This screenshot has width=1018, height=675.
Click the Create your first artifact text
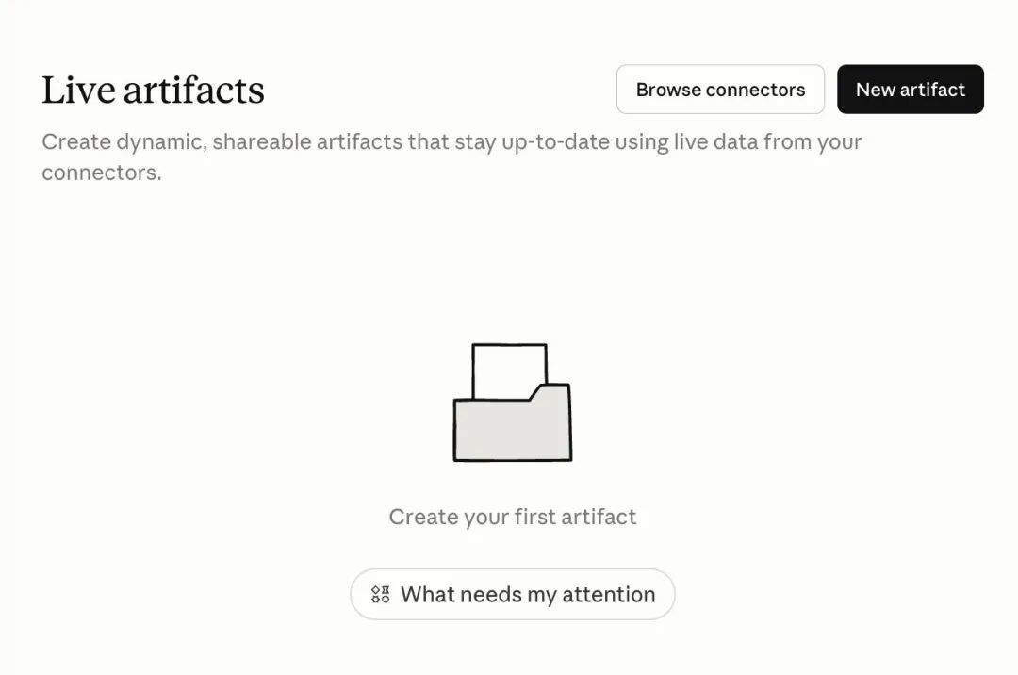[512, 517]
